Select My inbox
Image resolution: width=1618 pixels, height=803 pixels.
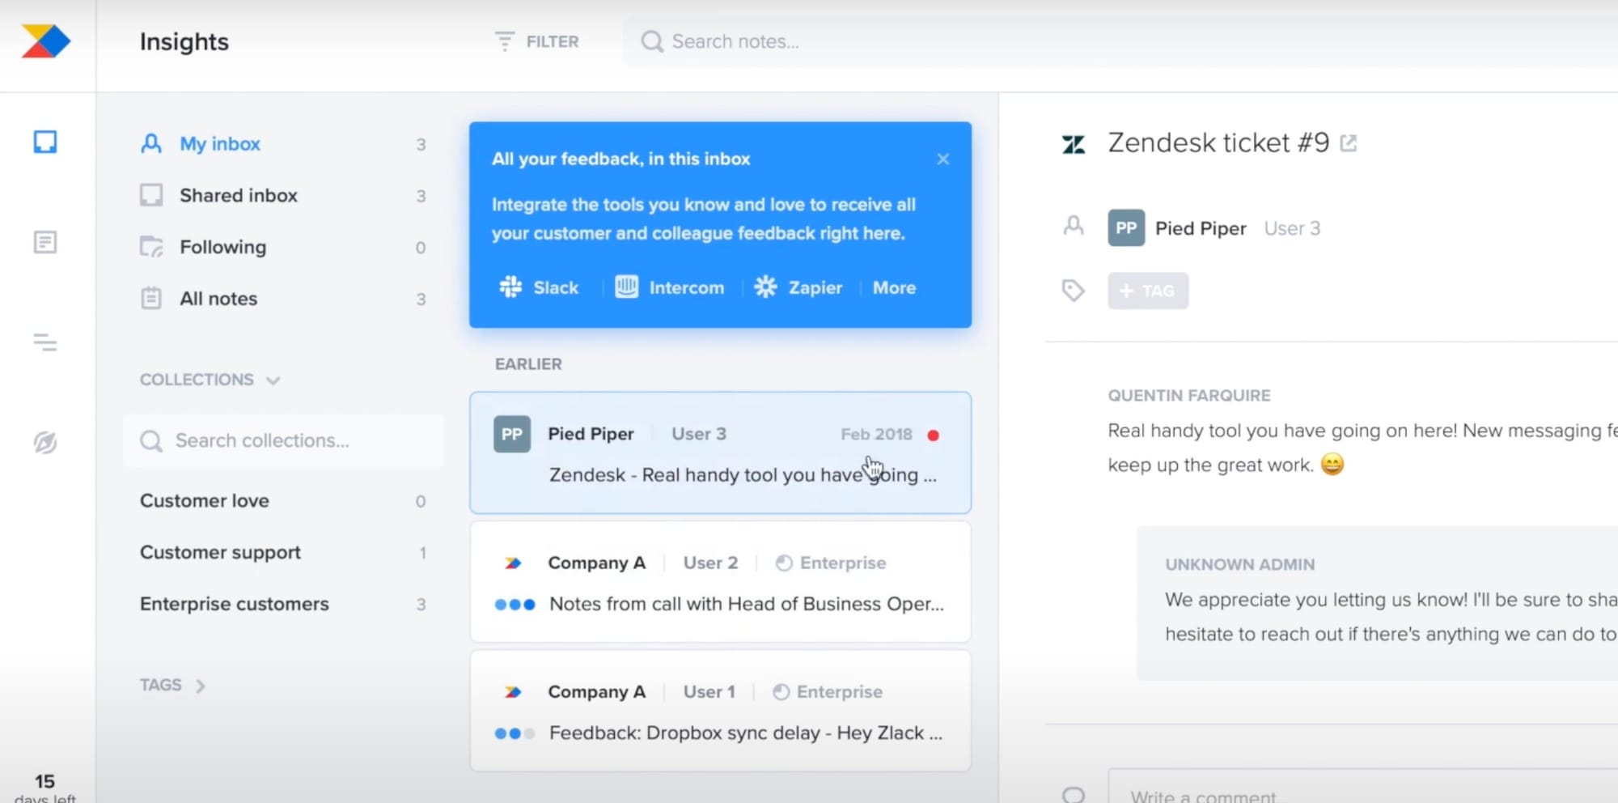tap(283, 144)
